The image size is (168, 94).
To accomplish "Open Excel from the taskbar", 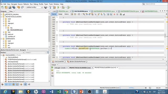I will (x=59, y=92).
